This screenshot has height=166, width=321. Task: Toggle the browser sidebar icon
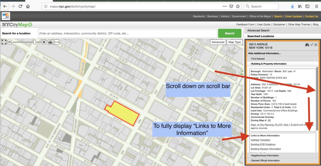pos(307,6)
